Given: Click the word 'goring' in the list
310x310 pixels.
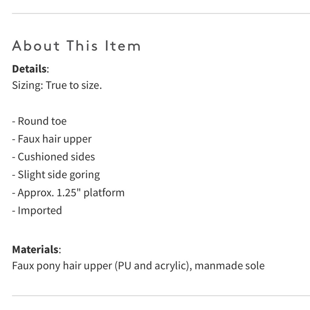Looking at the screenshot, I should (85, 175).
